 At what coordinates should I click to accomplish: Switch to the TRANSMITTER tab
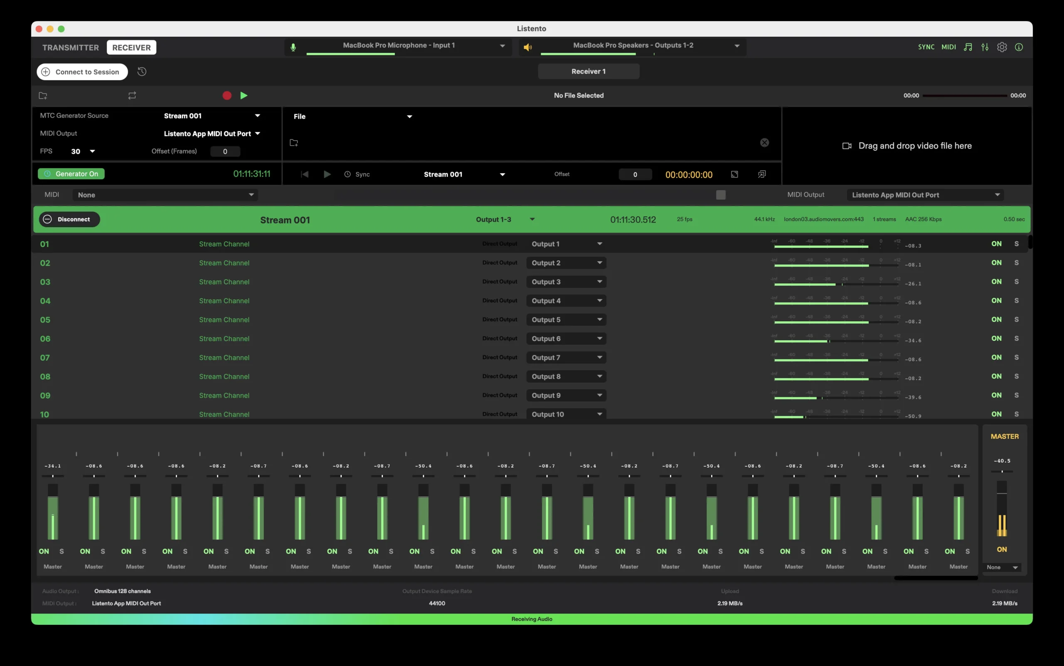[x=71, y=47]
